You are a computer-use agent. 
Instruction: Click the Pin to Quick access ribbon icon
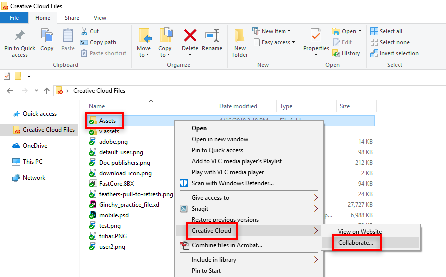coord(20,35)
